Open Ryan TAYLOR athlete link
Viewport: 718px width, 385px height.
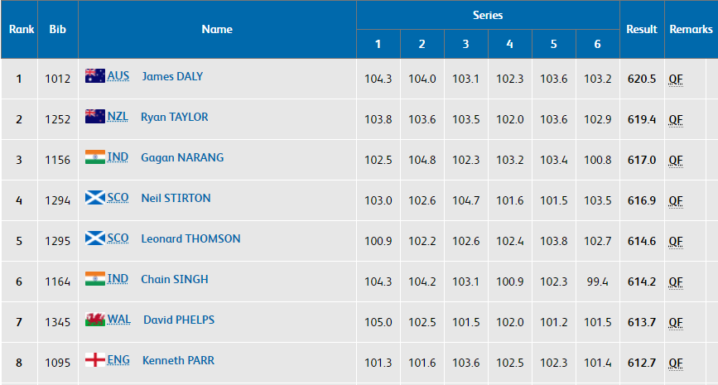[x=174, y=117]
